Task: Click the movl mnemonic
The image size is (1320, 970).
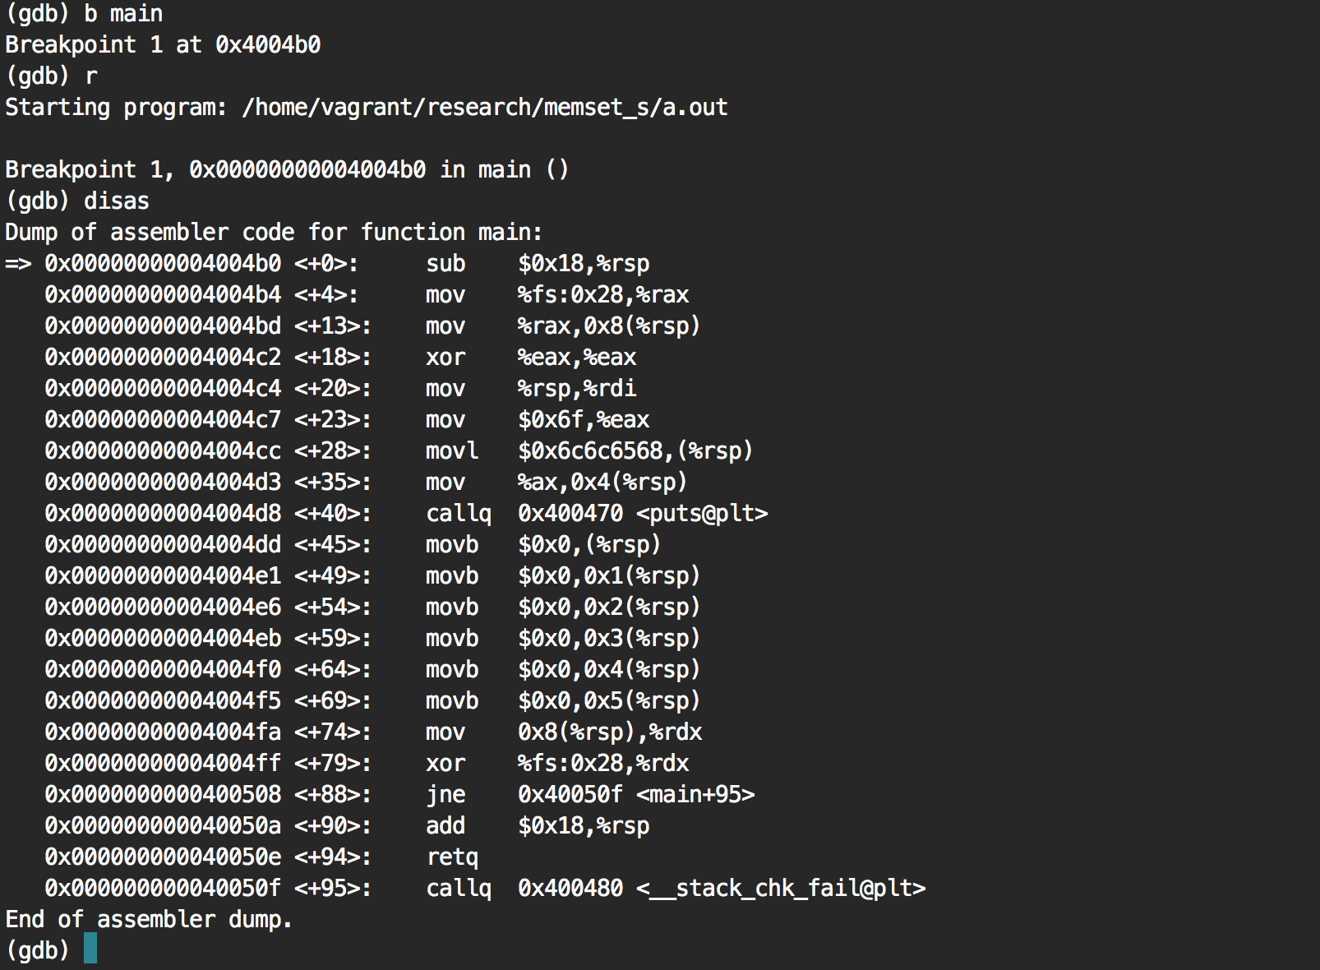Action: tap(452, 451)
